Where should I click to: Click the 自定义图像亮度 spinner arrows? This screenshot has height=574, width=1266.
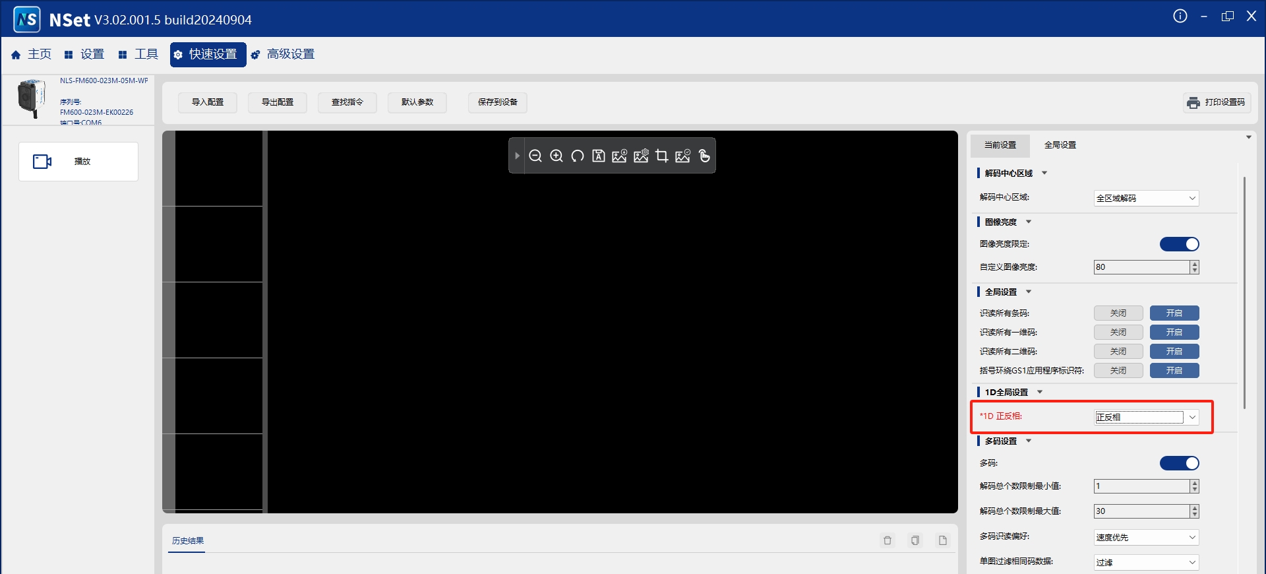coord(1195,267)
